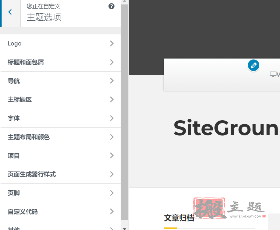Click the monitor icon in preview header

pos(273,74)
